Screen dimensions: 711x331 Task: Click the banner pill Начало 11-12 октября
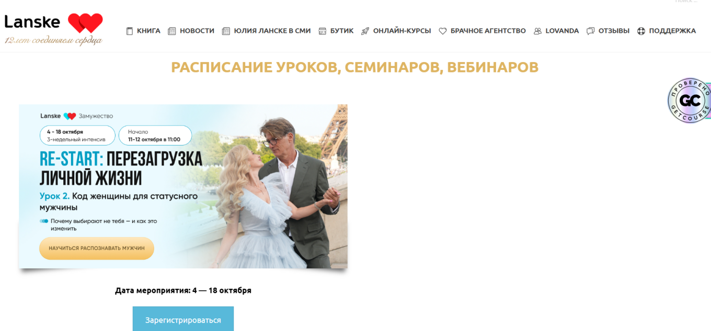[155, 135]
